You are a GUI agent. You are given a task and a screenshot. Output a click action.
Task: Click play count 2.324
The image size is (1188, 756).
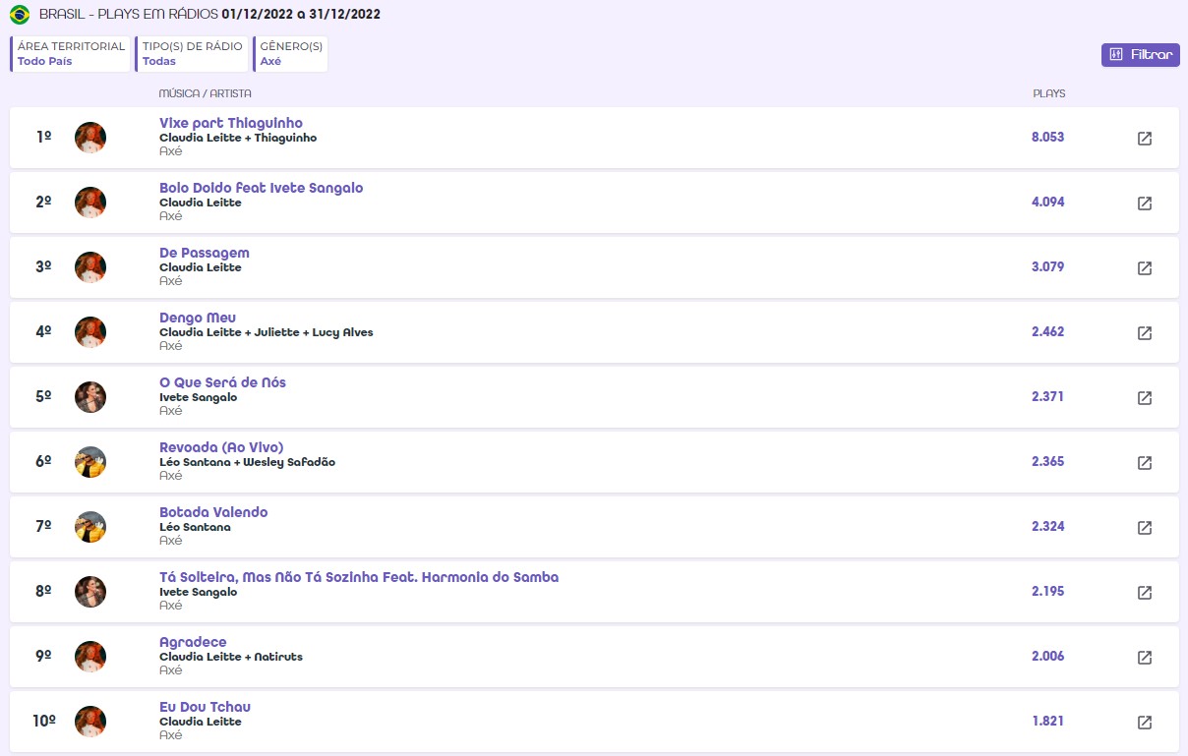pos(1047,527)
